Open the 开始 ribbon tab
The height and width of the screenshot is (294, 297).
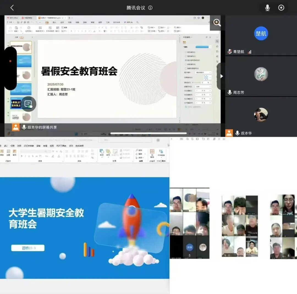[x=47, y=22]
